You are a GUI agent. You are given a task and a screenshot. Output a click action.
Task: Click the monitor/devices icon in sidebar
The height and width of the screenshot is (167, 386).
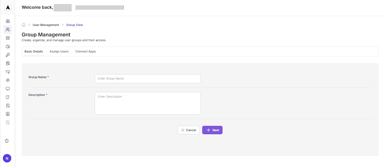[x=8, y=89]
